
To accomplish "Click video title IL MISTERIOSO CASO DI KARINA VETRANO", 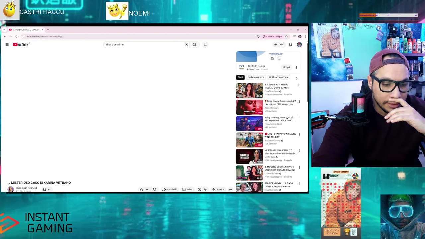I will point(39,183).
